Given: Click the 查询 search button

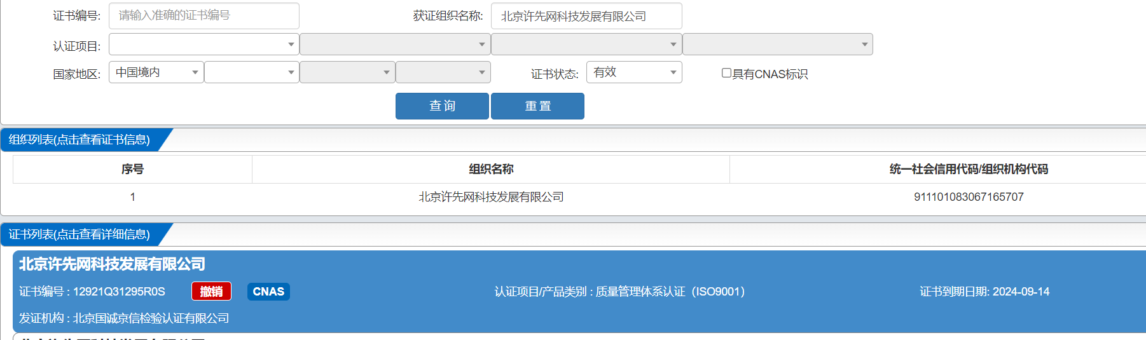Looking at the screenshot, I should coord(442,106).
